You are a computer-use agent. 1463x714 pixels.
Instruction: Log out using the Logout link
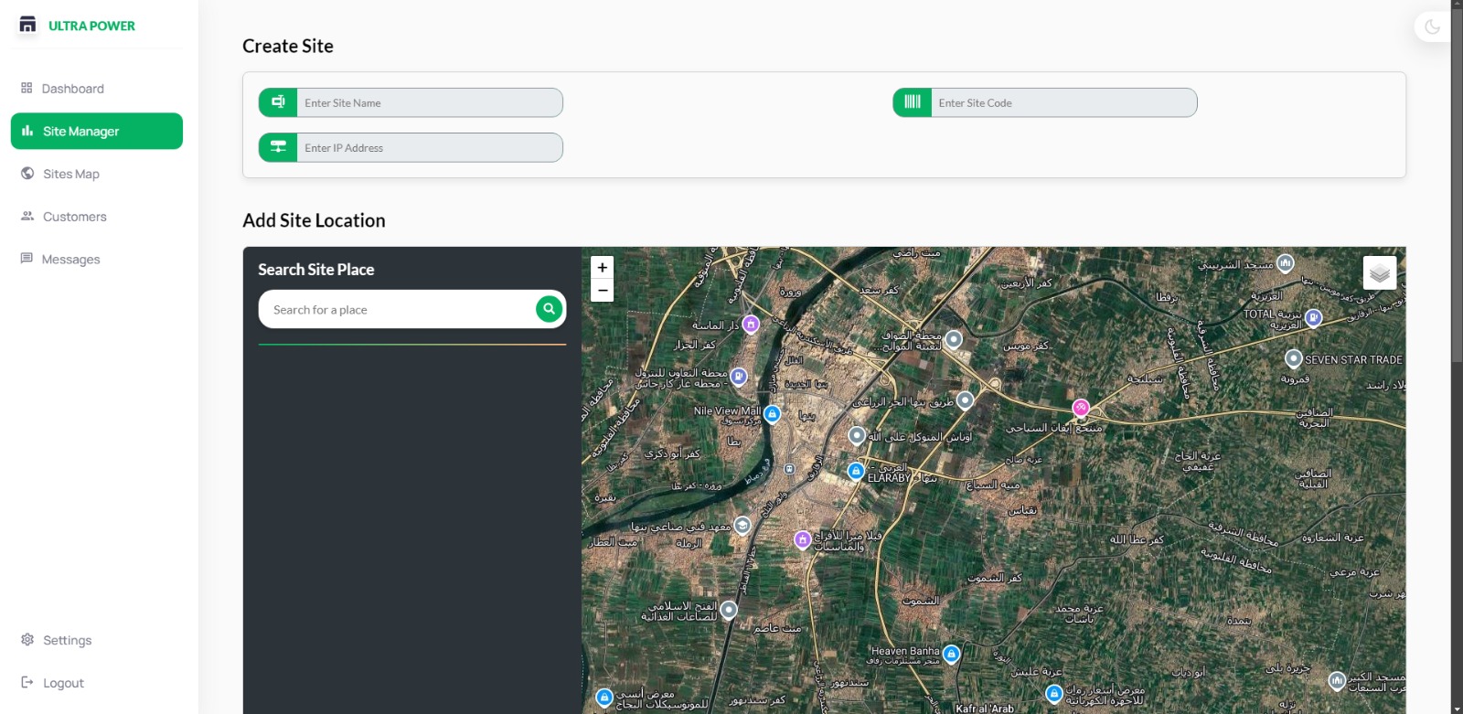(63, 683)
